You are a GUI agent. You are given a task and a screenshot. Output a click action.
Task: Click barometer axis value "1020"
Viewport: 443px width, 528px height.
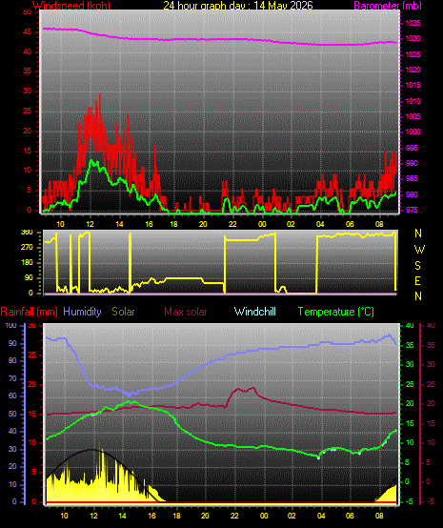click(x=413, y=70)
